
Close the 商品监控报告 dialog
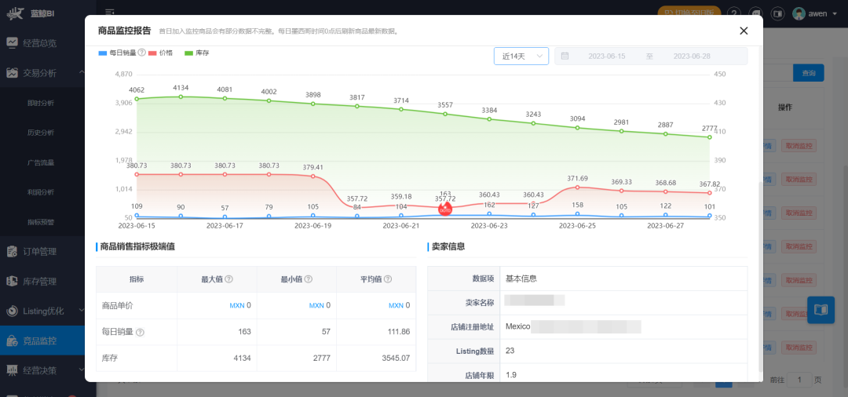point(744,31)
